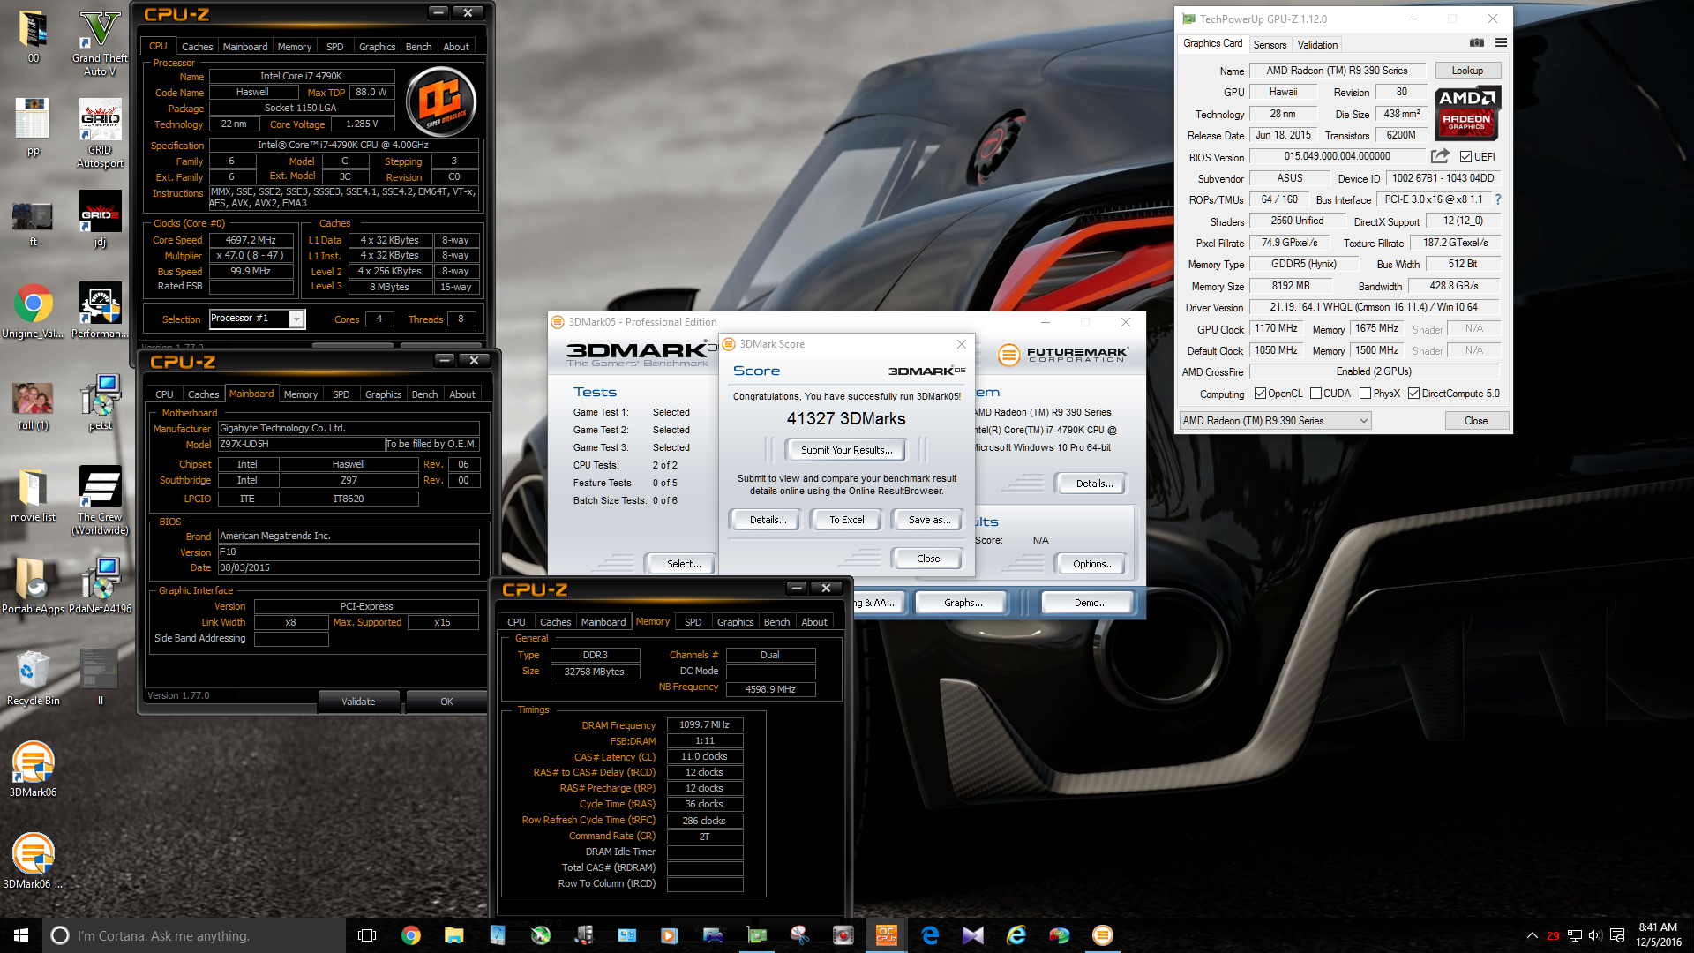Open the GRID Autosport desktop icon
Viewport: 1694px width, 953px height.
point(100,132)
